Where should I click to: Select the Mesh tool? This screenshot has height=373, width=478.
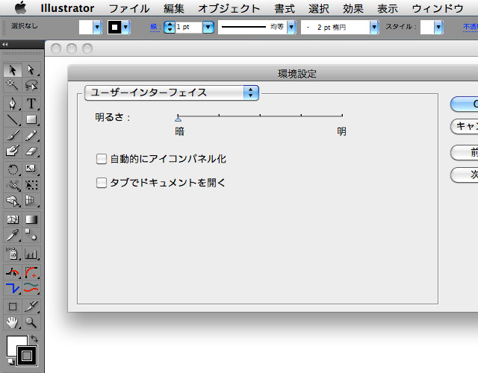[13, 219]
